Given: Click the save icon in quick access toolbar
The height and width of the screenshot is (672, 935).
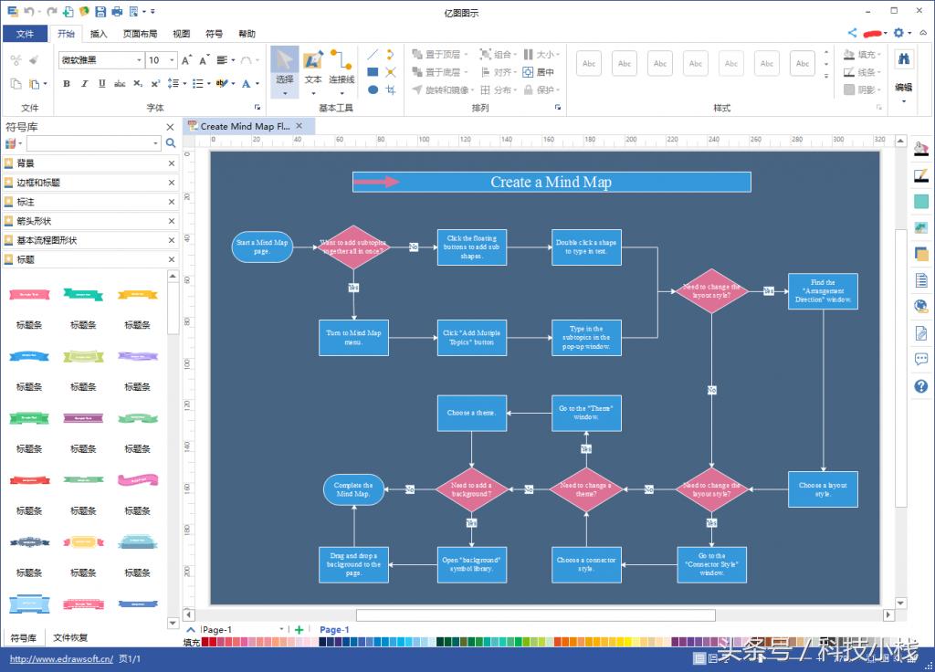Looking at the screenshot, I should (x=100, y=11).
